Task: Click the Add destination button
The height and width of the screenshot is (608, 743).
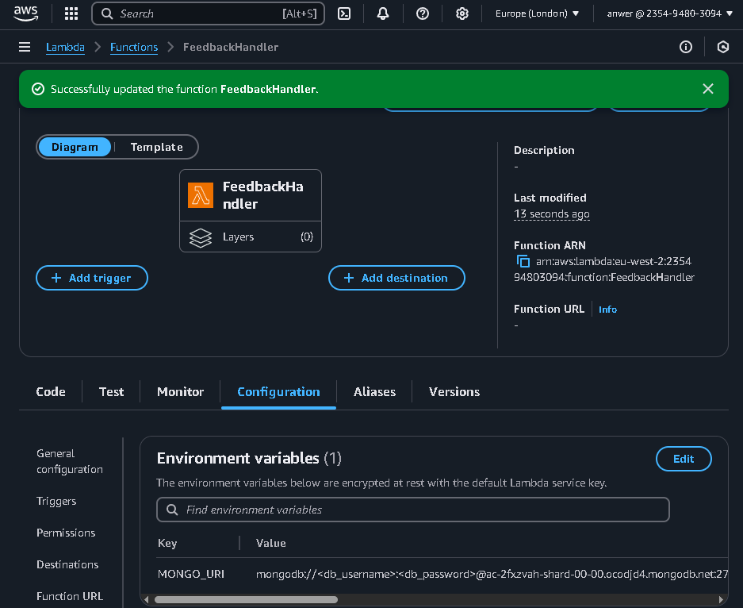Action: click(396, 278)
